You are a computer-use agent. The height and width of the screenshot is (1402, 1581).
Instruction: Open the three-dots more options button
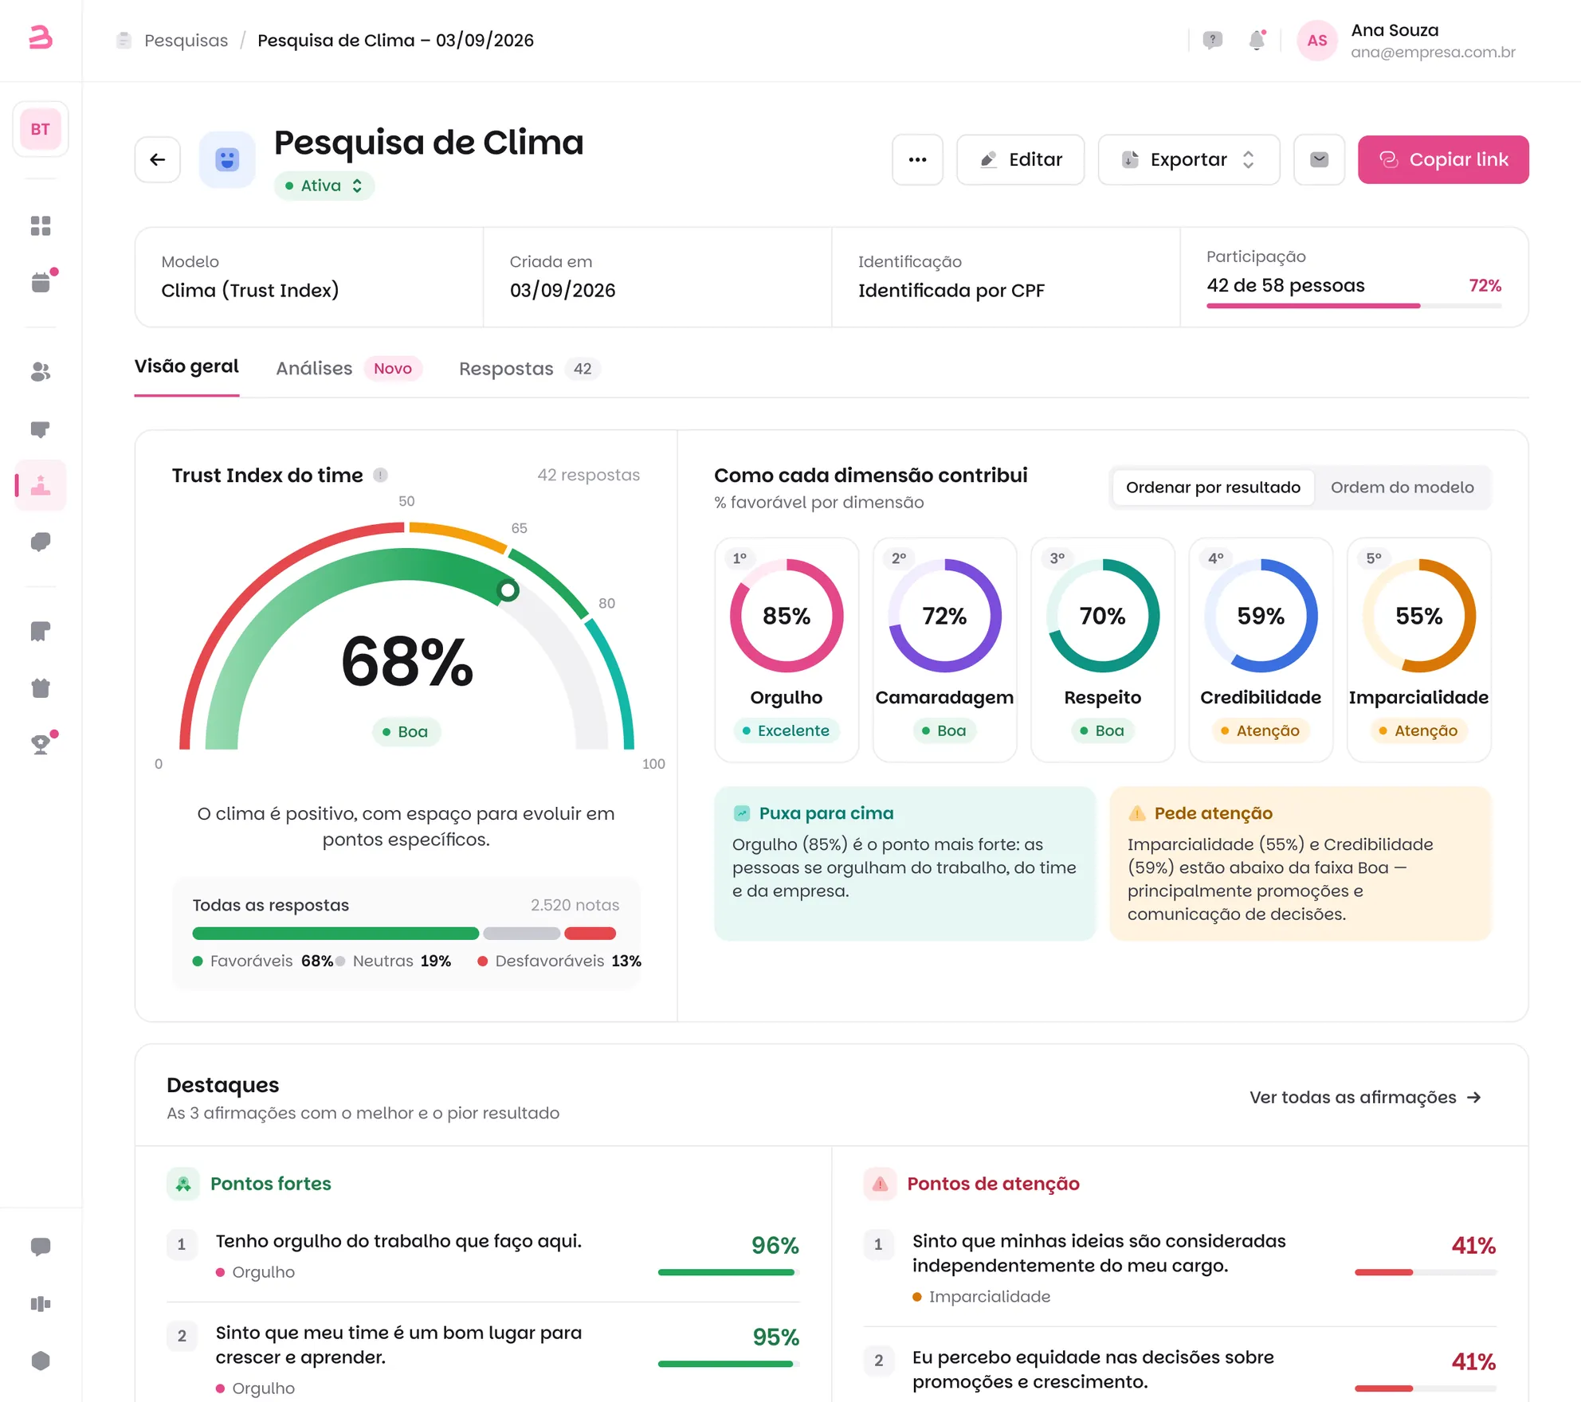[917, 159]
